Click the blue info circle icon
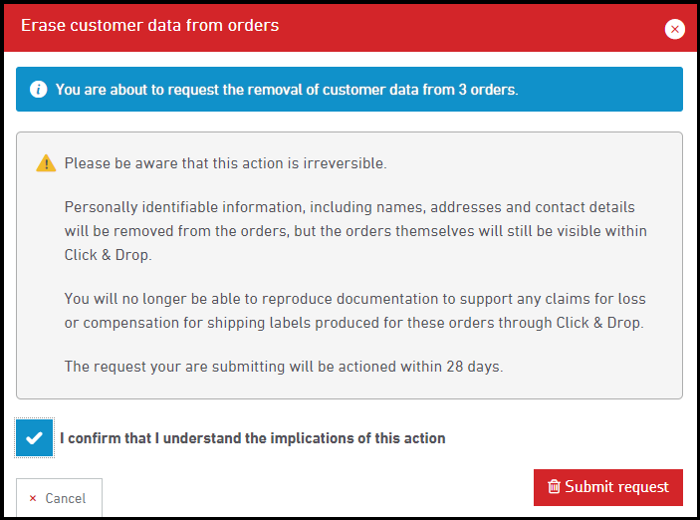700x520 pixels. (x=39, y=90)
